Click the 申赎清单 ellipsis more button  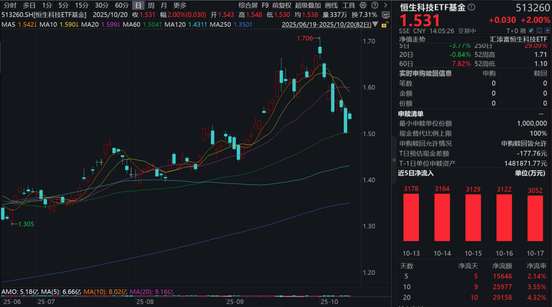click(x=541, y=114)
